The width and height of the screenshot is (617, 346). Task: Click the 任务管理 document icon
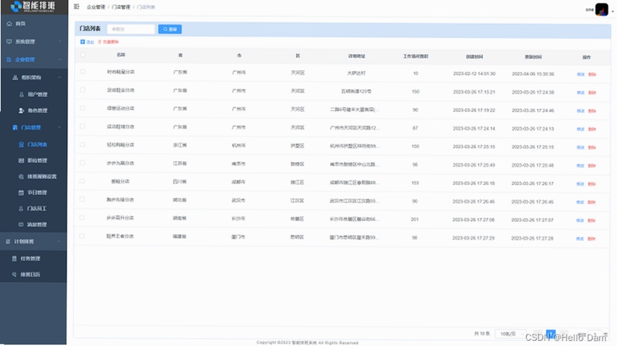[x=15, y=258]
